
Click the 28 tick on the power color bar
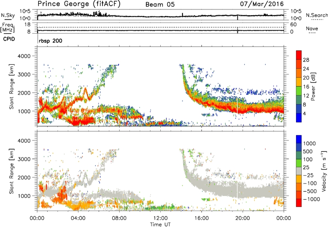click(306, 60)
